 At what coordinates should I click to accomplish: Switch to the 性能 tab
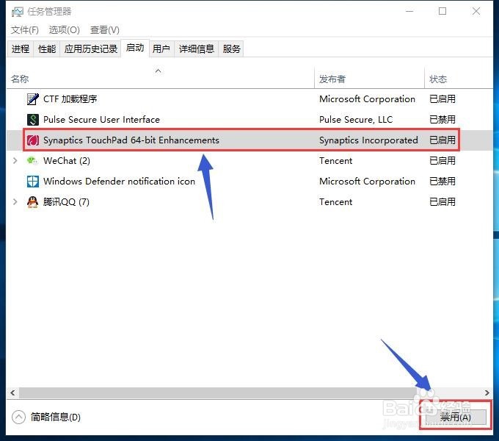(x=47, y=49)
